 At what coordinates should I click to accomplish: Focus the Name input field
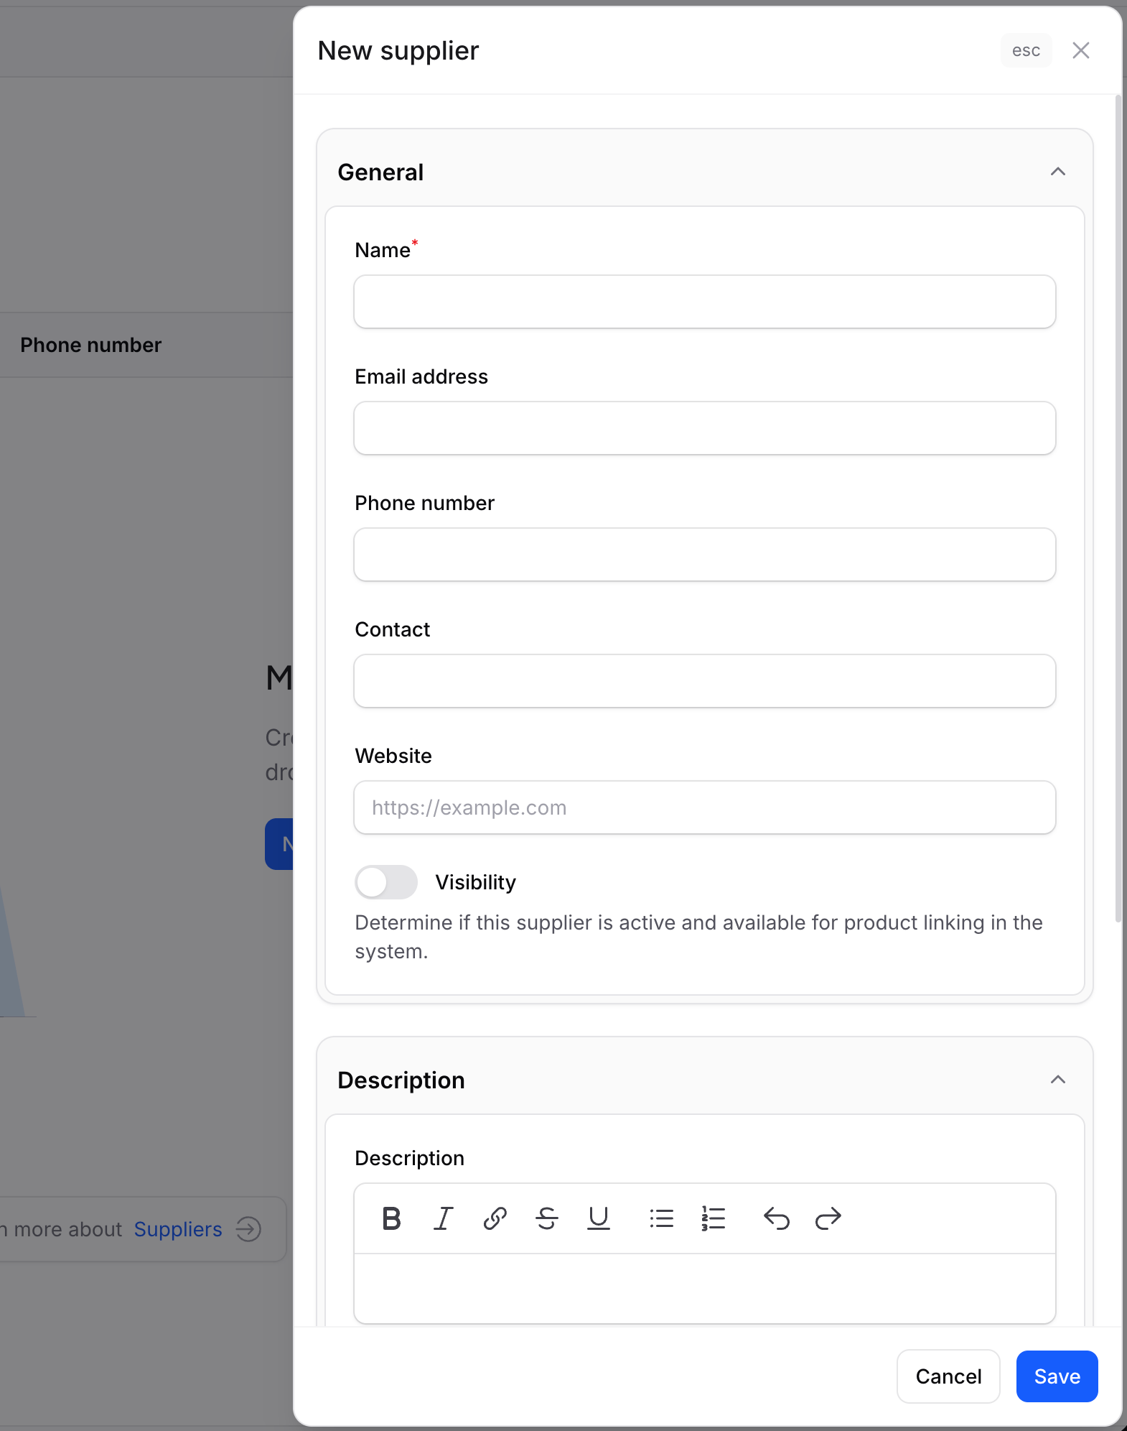pyautogui.click(x=704, y=302)
